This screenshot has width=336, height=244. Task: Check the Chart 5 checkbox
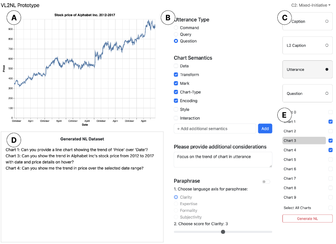[331, 159]
